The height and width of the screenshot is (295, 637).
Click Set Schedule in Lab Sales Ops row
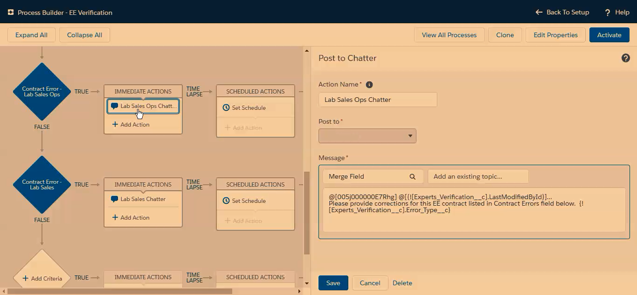244,108
